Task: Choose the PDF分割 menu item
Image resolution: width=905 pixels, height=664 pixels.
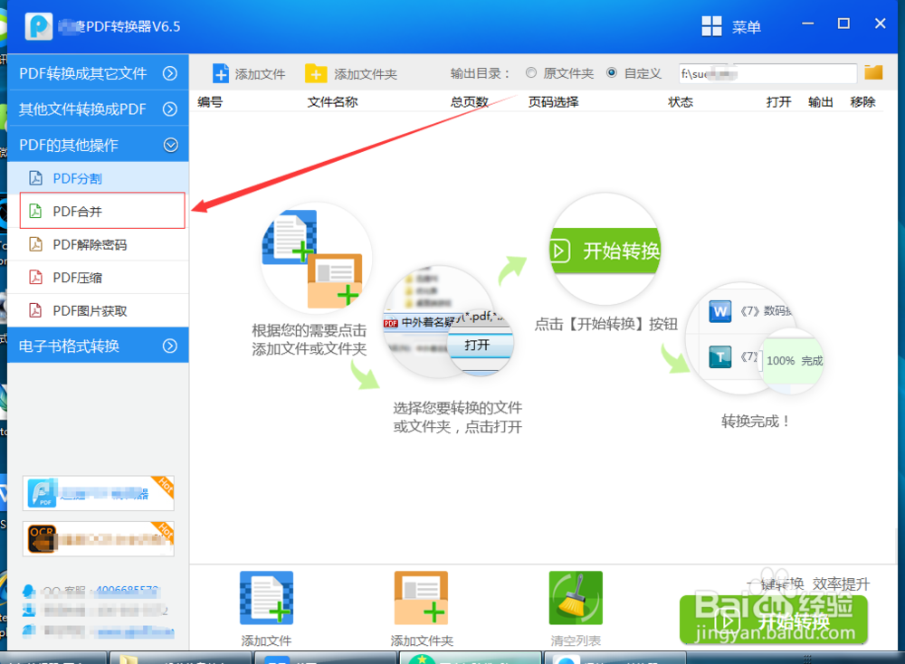Action: click(x=98, y=178)
